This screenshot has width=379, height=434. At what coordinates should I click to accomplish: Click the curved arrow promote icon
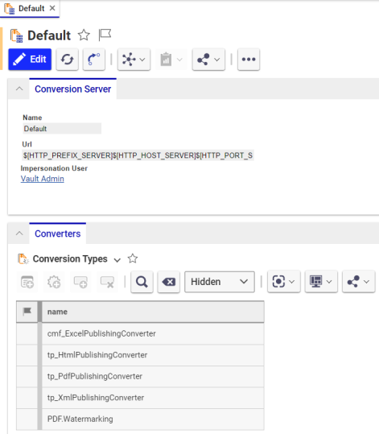click(94, 60)
